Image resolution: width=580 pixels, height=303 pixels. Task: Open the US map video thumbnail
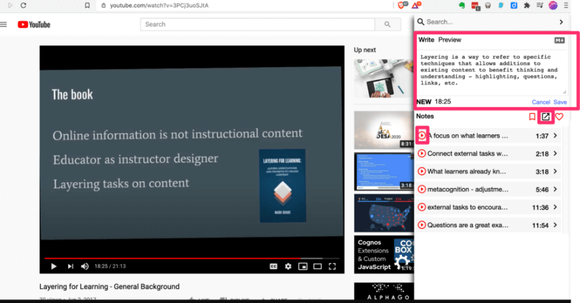384,214
